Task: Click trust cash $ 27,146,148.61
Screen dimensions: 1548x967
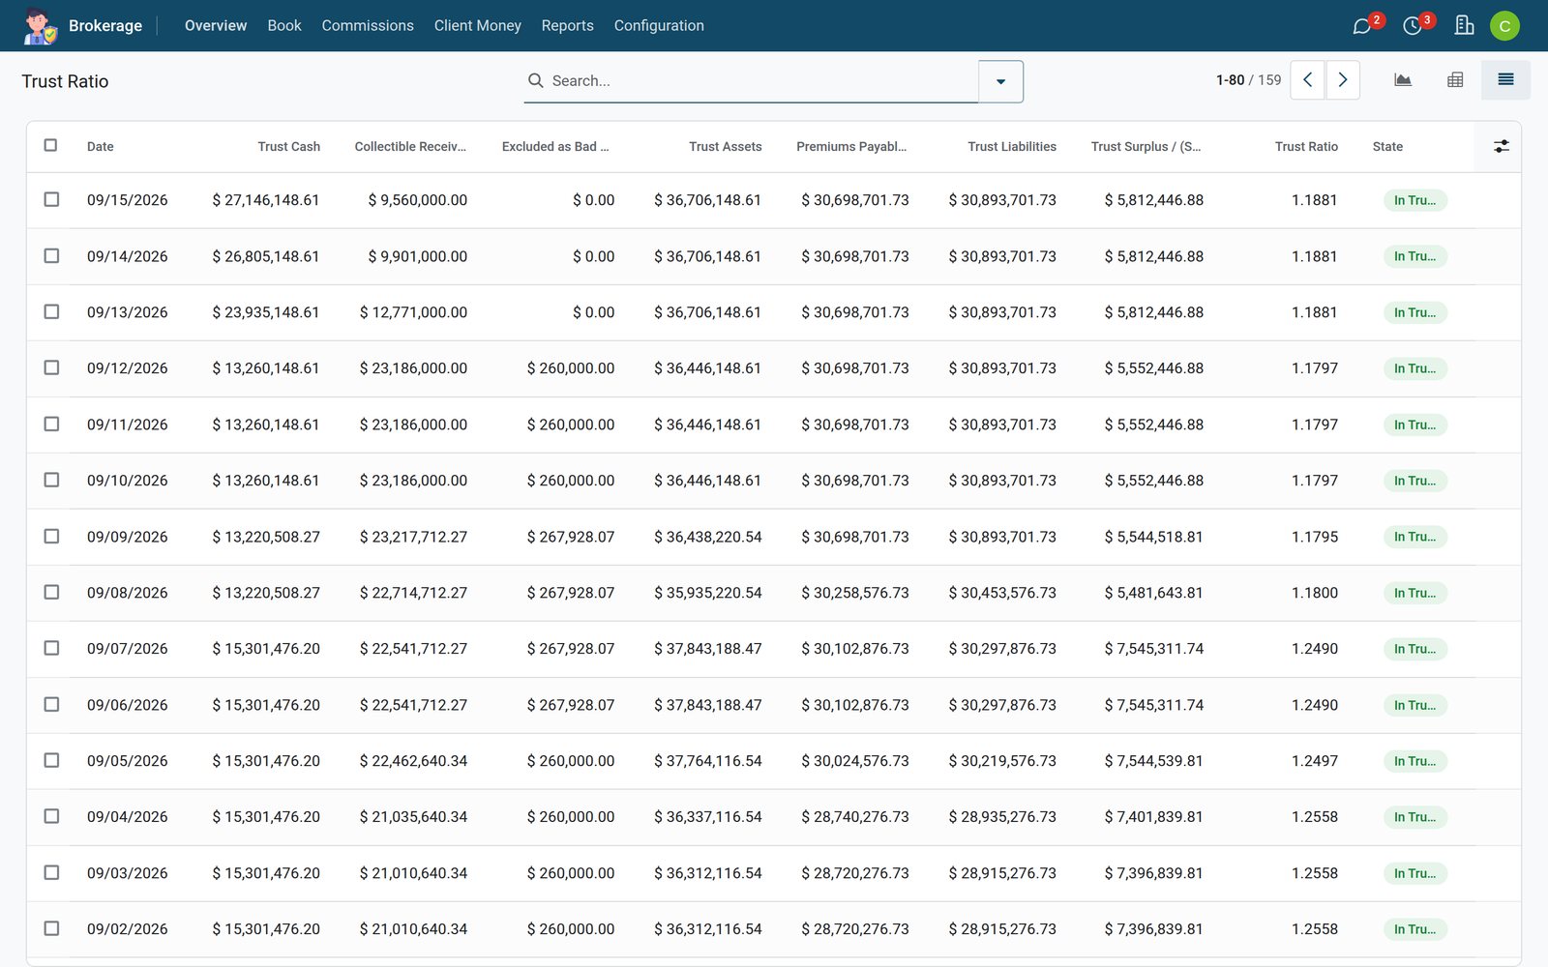Action: click(x=266, y=200)
